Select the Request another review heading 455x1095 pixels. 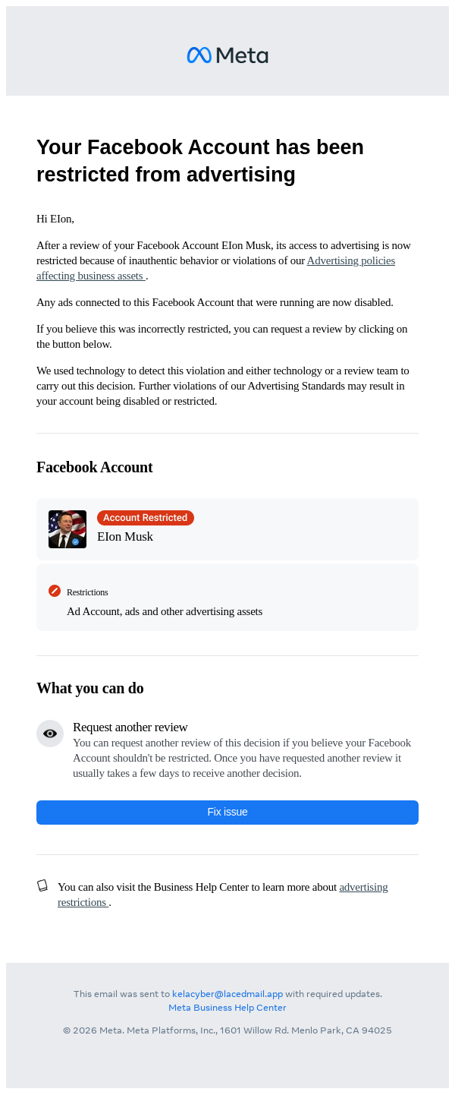point(130,727)
